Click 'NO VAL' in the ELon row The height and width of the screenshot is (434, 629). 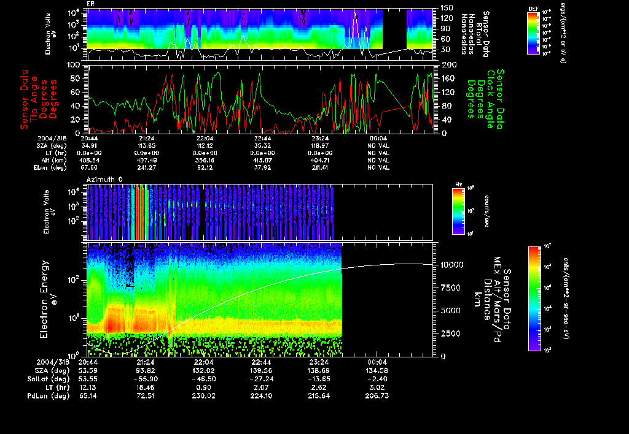(x=378, y=168)
